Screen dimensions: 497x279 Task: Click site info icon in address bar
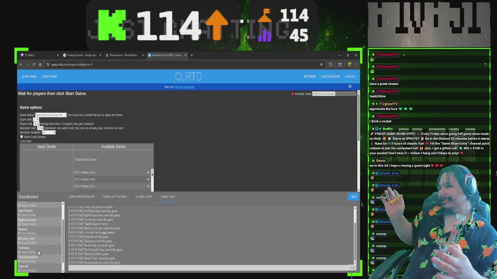pos(48,65)
